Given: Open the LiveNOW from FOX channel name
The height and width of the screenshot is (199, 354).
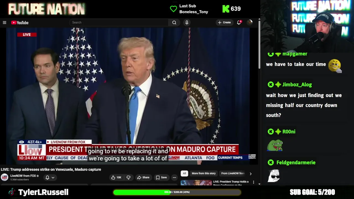Looking at the screenshot, I should tap(23, 176).
